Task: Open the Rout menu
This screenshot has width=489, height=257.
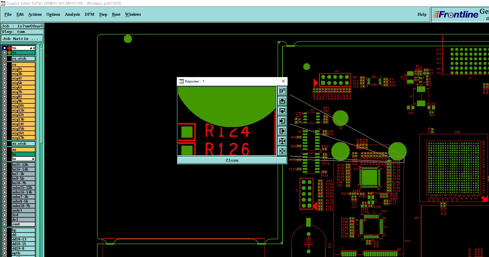Action: [116, 14]
